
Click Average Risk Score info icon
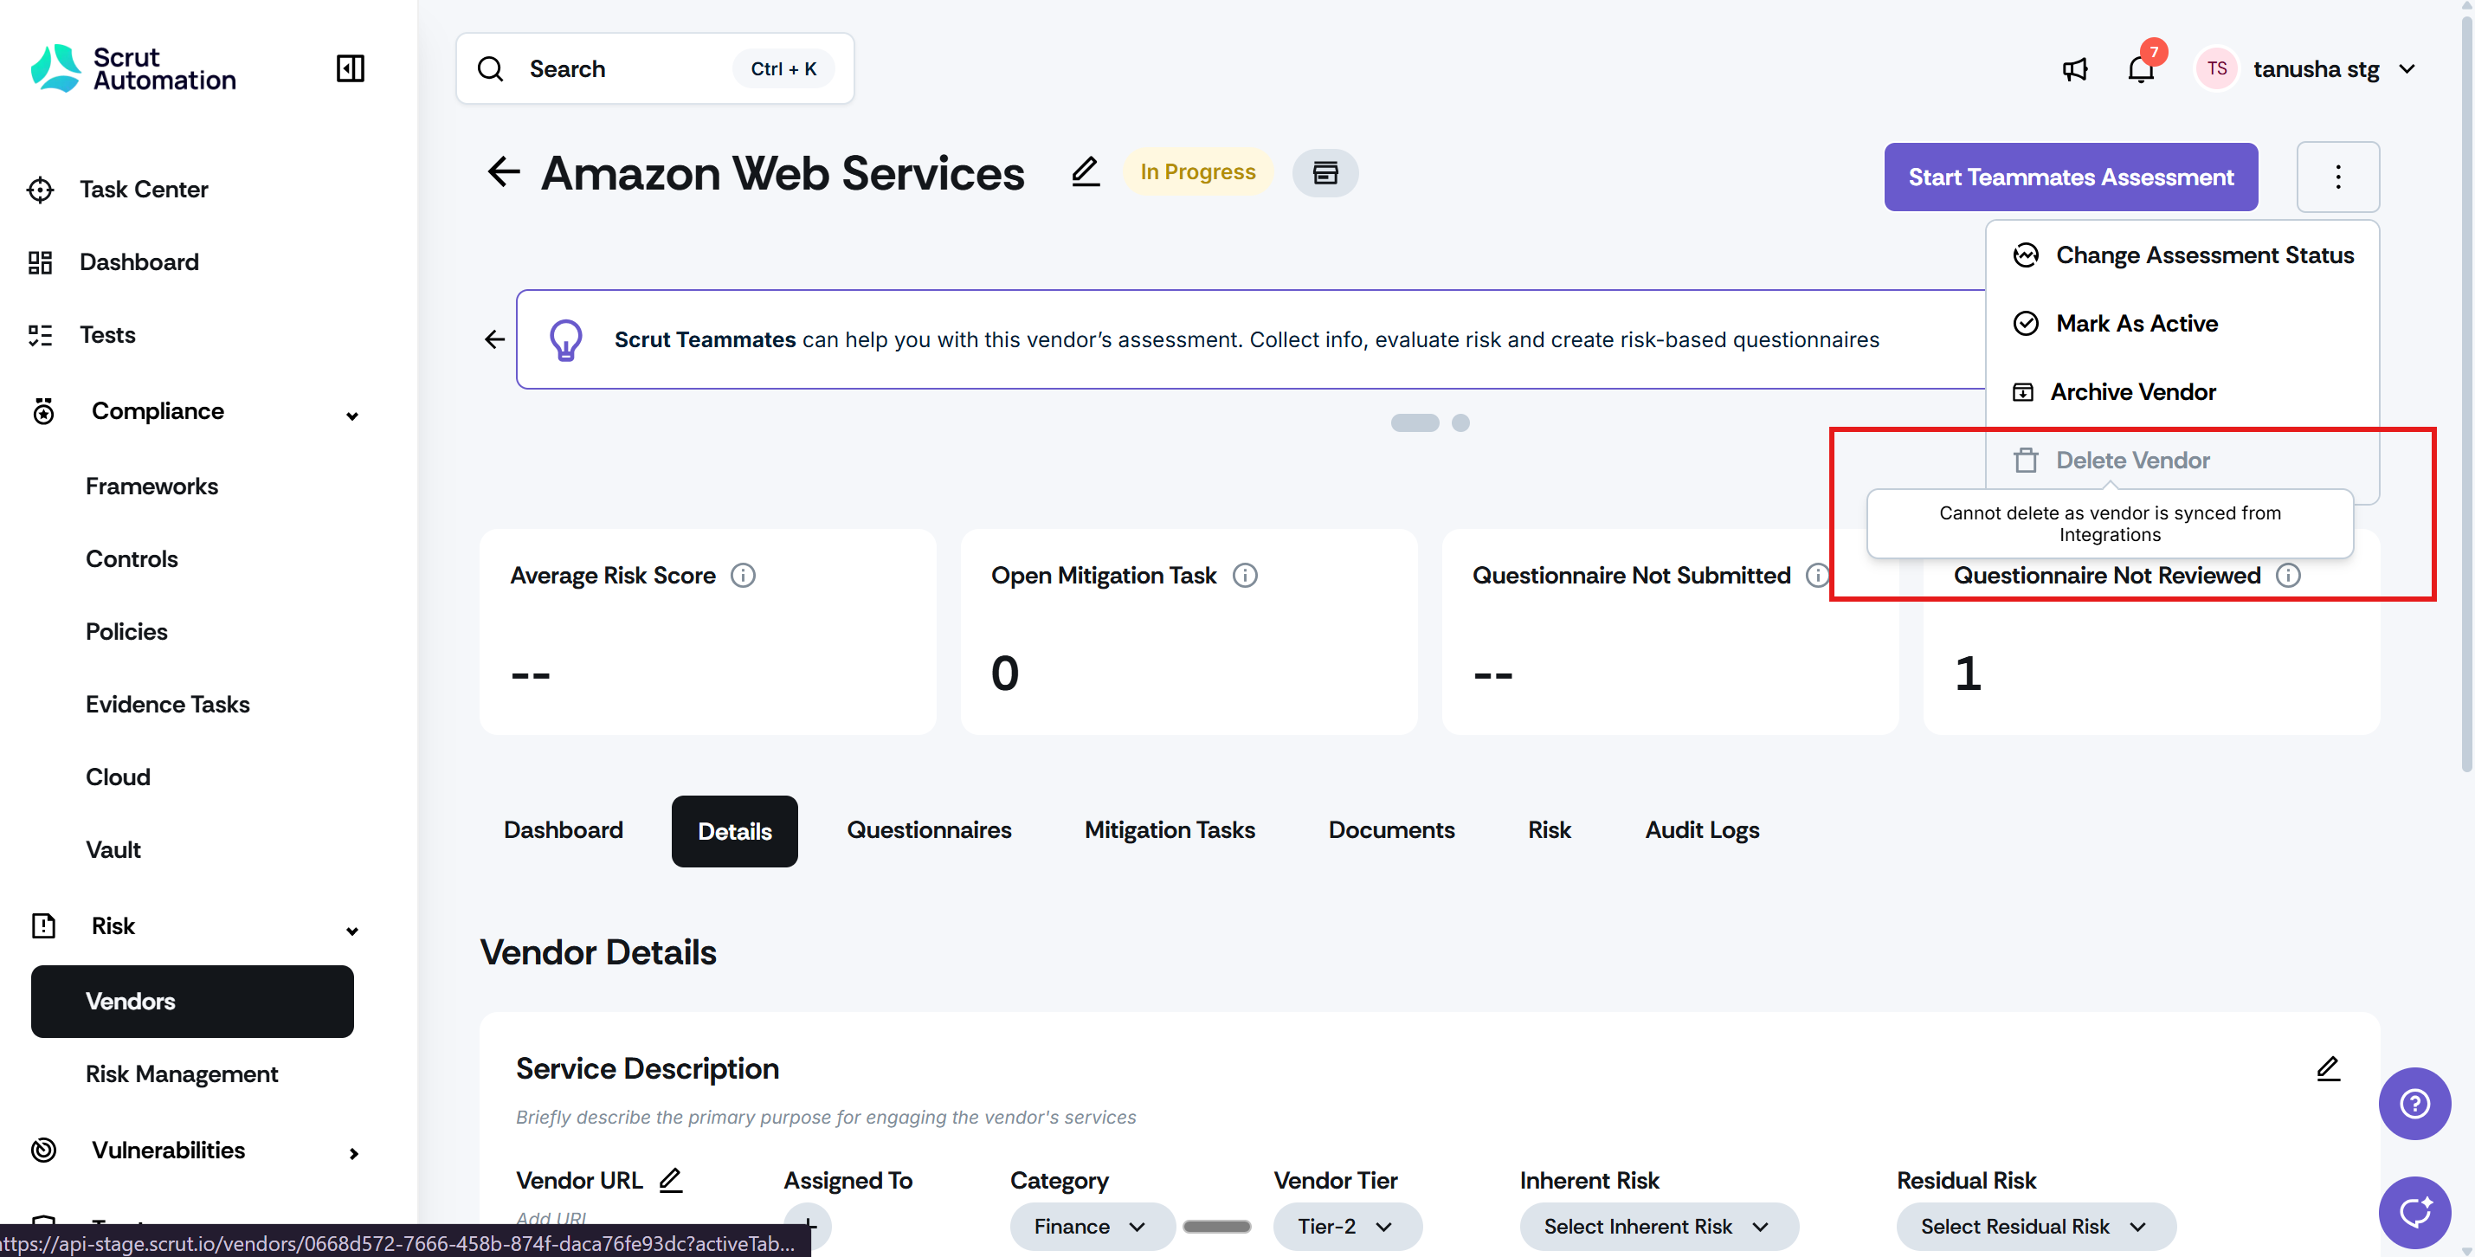click(743, 576)
